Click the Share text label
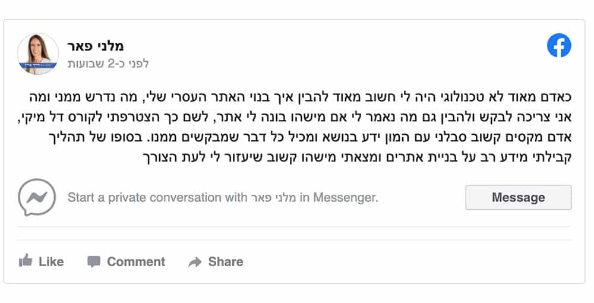Screen dimensions: 594x303 pyautogui.click(x=226, y=261)
